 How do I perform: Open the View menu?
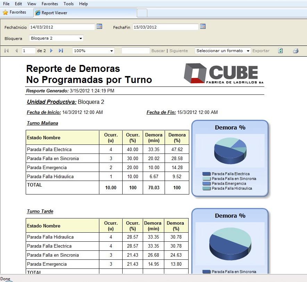tap(32, 4)
